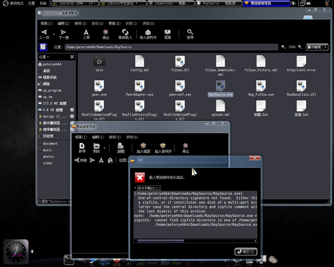Click home icon in archive manager

(110, 160)
